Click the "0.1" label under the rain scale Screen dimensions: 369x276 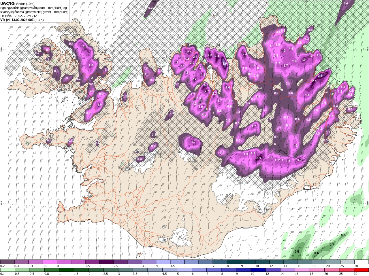[x=2, y=274]
